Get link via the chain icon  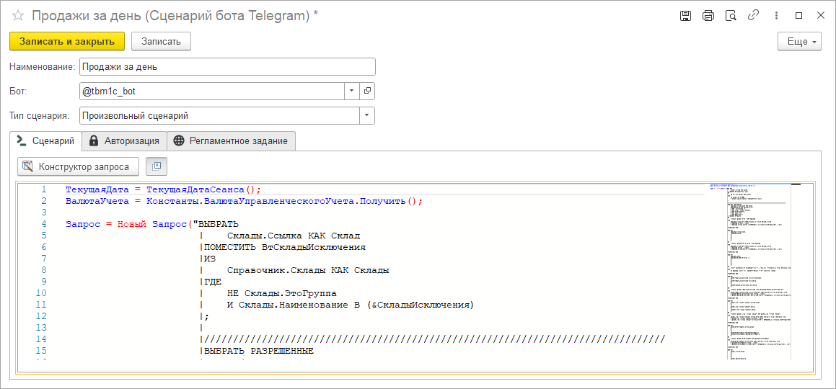coord(753,16)
